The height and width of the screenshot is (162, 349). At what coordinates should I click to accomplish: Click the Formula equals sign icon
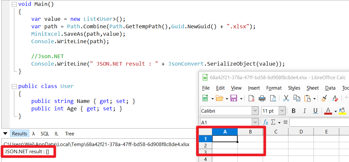point(285,122)
